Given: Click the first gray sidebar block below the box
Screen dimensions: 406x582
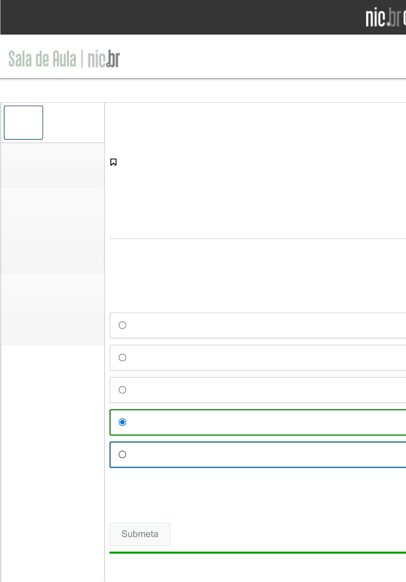Looking at the screenshot, I should tap(53, 166).
